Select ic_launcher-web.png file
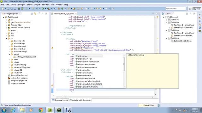Screen dimensions: 202x113 [19, 78]
